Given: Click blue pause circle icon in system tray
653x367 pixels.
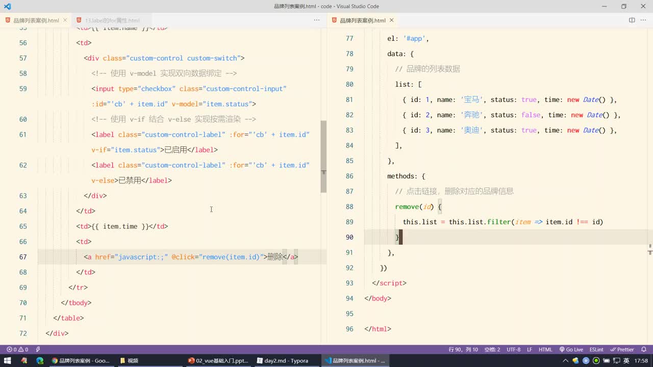Looking at the screenshot, I should click(586, 360).
